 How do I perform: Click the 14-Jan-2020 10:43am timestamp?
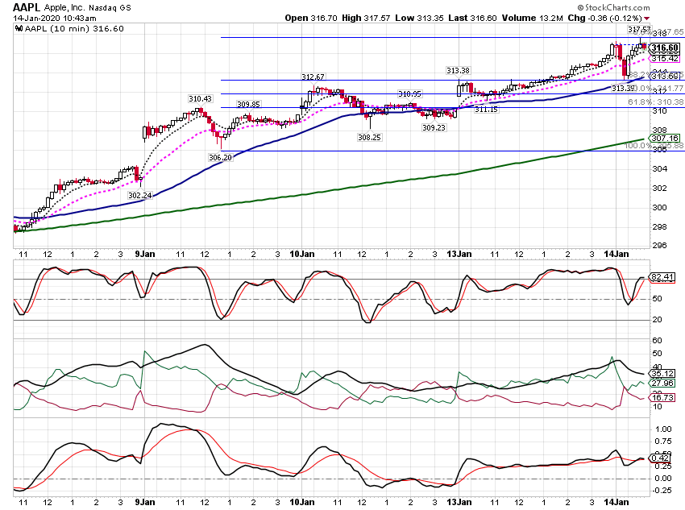click(x=54, y=19)
